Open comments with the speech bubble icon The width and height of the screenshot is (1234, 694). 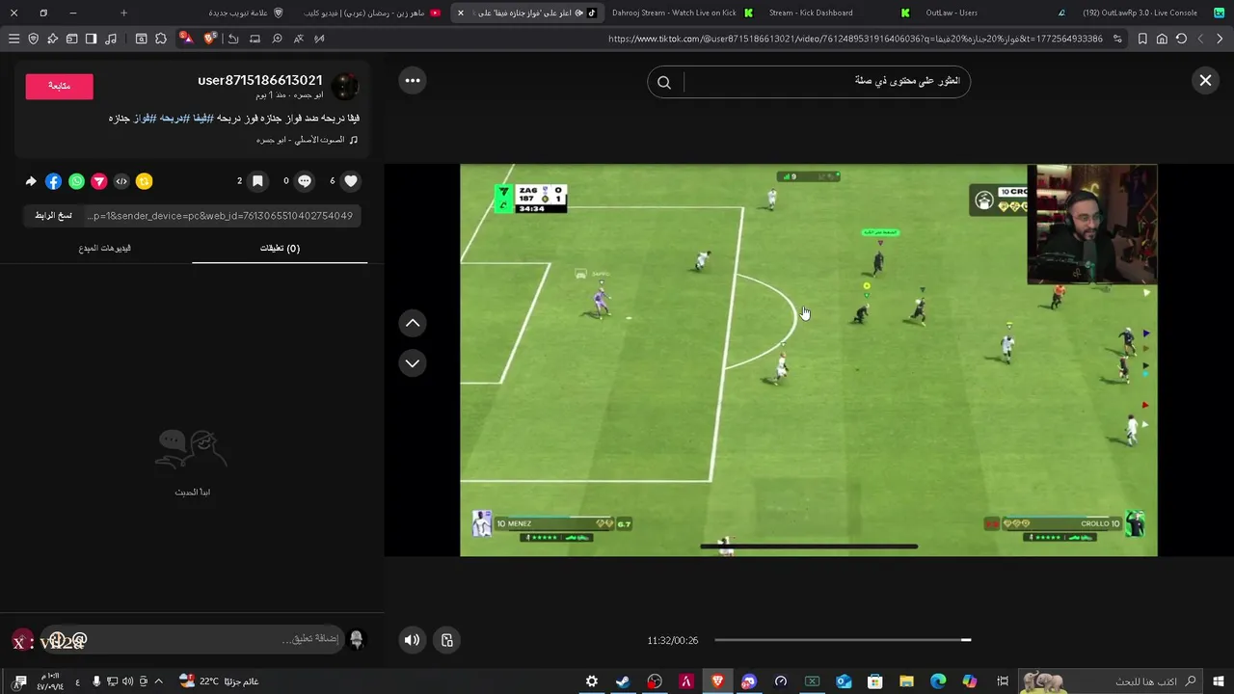(x=305, y=181)
